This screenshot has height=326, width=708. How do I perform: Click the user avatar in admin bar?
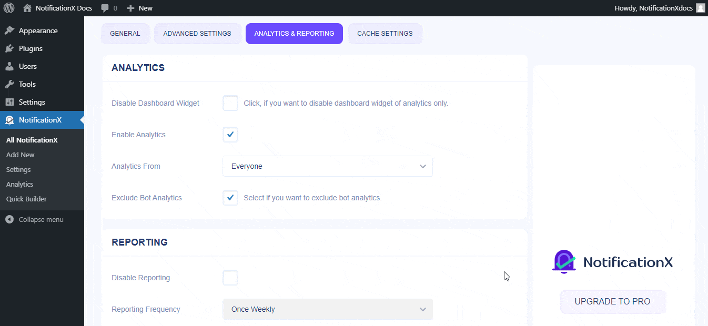pos(700,8)
